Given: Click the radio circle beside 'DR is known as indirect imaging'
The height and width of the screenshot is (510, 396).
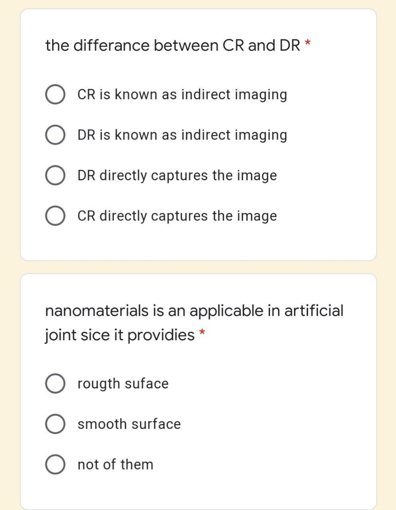Looking at the screenshot, I should [56, 135].
